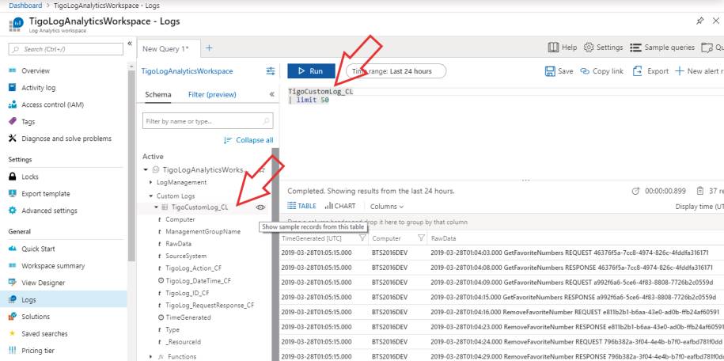Favorite the workspace with star icon
Viewport: 724px width, 361px height.
coord(262,170)
